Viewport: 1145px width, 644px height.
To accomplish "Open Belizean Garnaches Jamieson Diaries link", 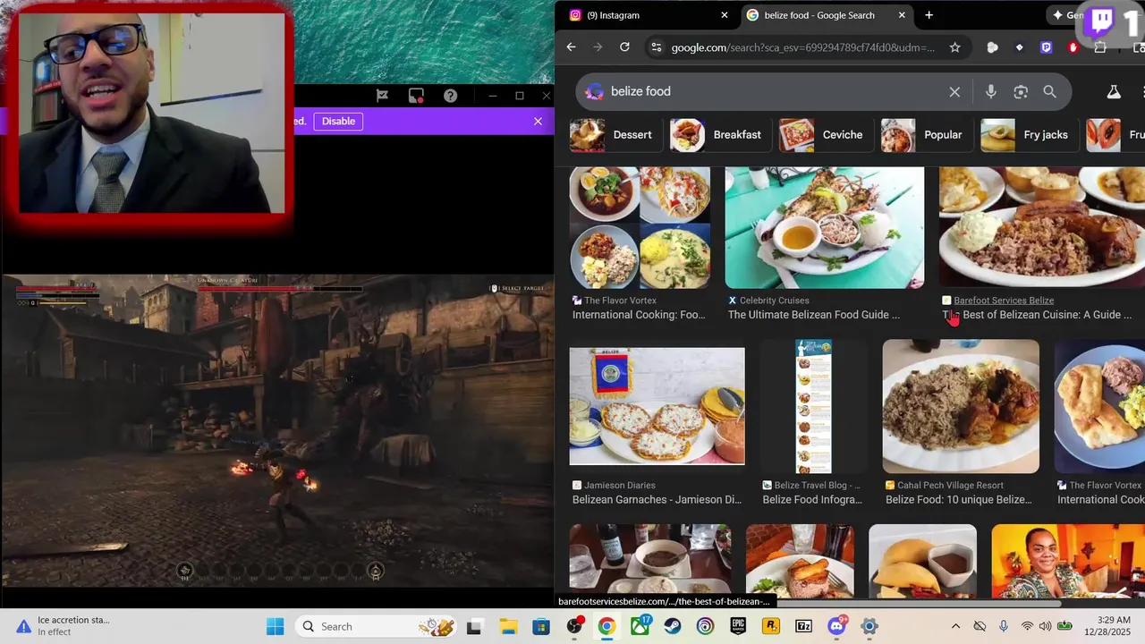I will [657, 500].
